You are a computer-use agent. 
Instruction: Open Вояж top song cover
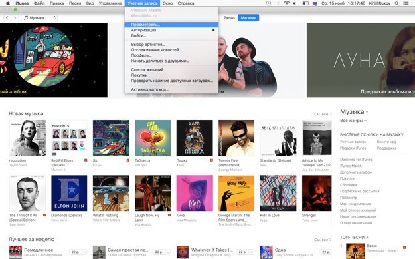pos(355,251)
